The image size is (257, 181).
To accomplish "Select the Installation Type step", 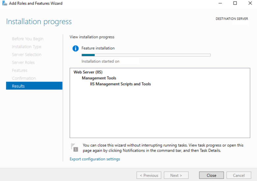I will pyautogui.click(x=26, y=47).
